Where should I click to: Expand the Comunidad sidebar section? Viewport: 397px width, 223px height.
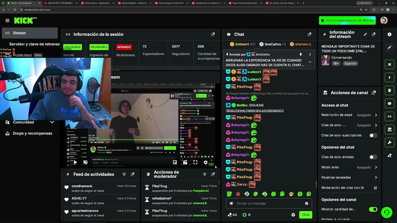[52, 122]
